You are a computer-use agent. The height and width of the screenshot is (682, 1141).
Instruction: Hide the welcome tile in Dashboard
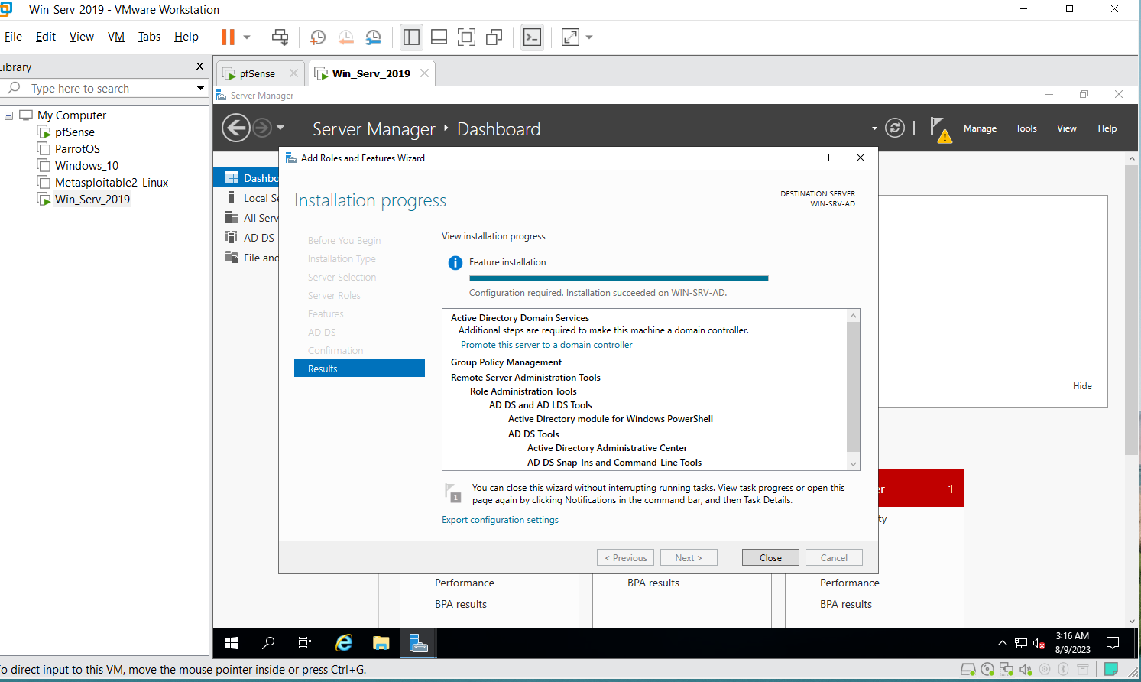point(1082,386)
